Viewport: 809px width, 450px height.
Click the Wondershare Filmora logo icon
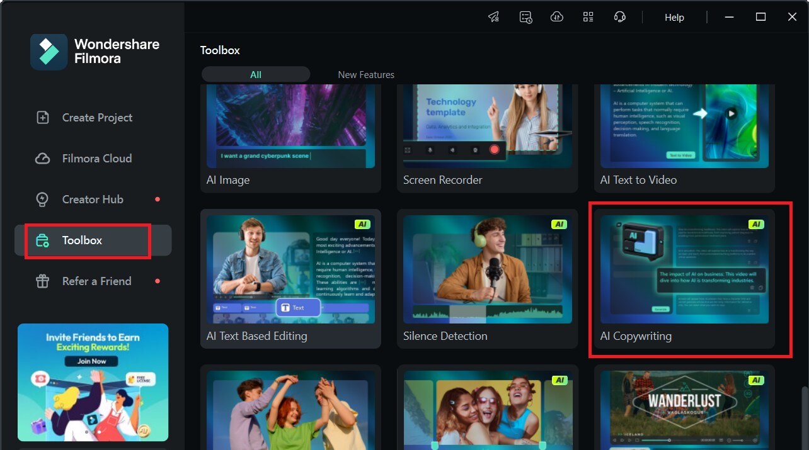click(x=49, y=52)
